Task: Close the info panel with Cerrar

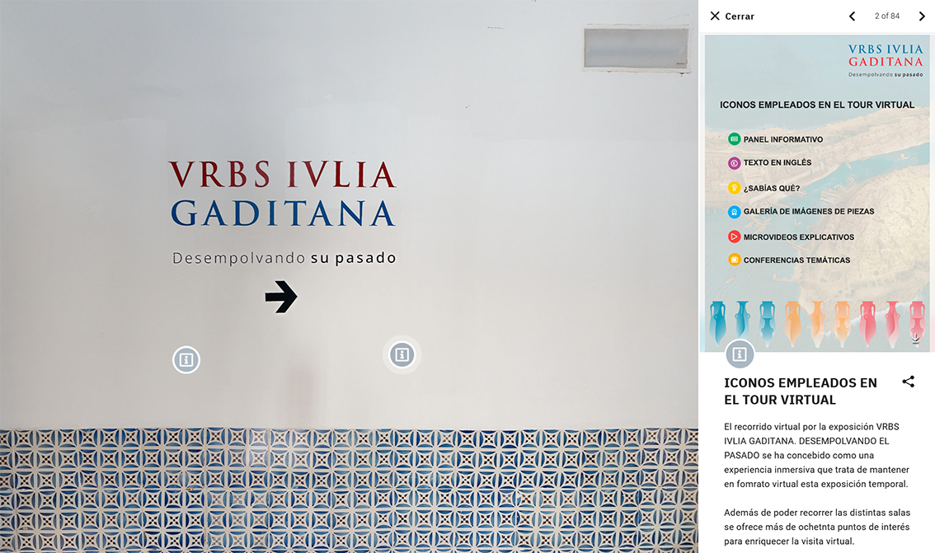Action: point(732,16)
